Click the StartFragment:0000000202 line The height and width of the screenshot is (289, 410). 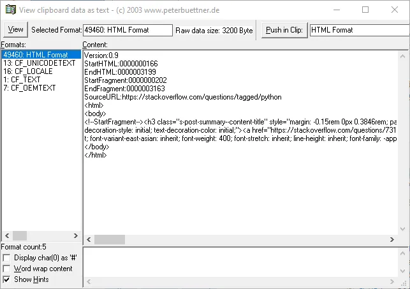click(x=126, y=80)
